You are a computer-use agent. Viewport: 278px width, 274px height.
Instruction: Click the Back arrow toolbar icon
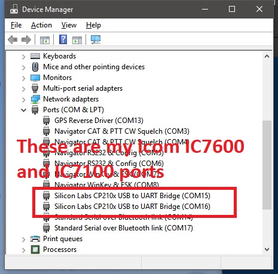click(x=13, y=40)
